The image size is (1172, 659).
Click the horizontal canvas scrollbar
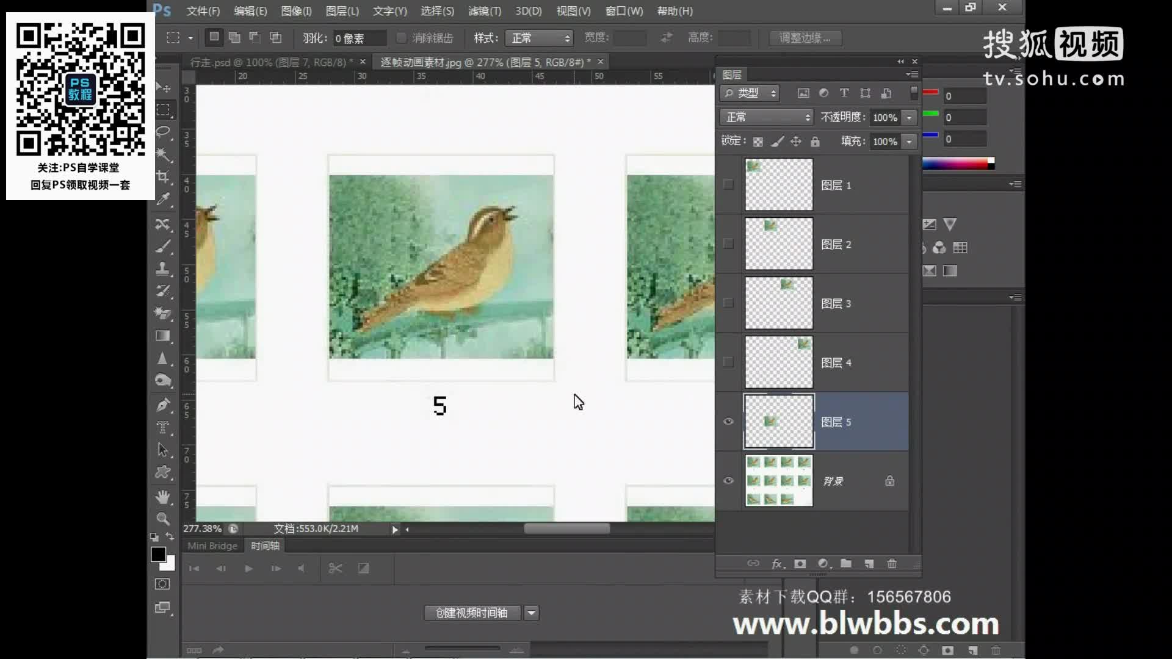tap(566, 528)
